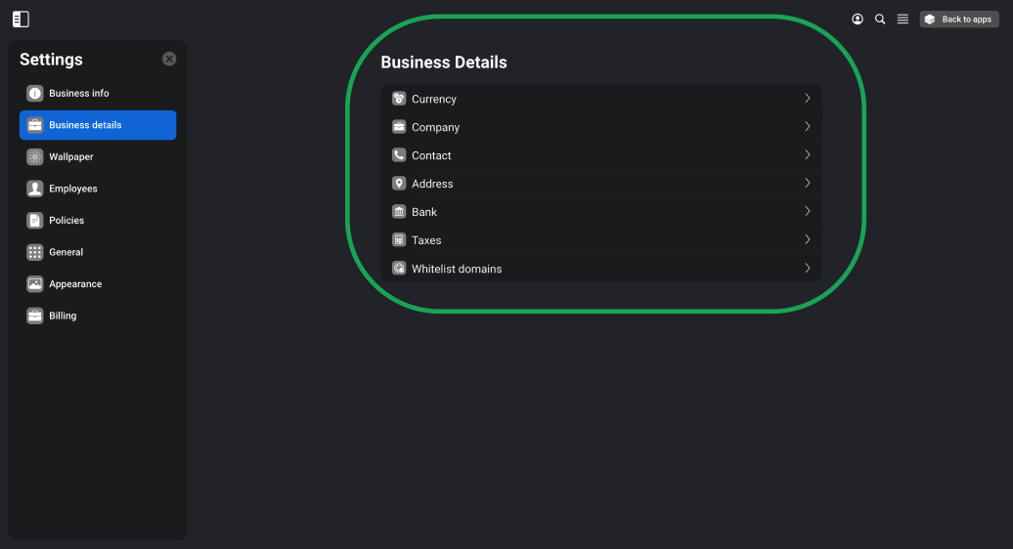Open the hamburger menu icon
This screenshot has width=1013, height=549.
tap(903, 20)
